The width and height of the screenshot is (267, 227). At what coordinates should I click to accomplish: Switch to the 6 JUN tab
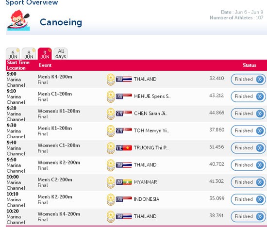click(x=13, y=54)
